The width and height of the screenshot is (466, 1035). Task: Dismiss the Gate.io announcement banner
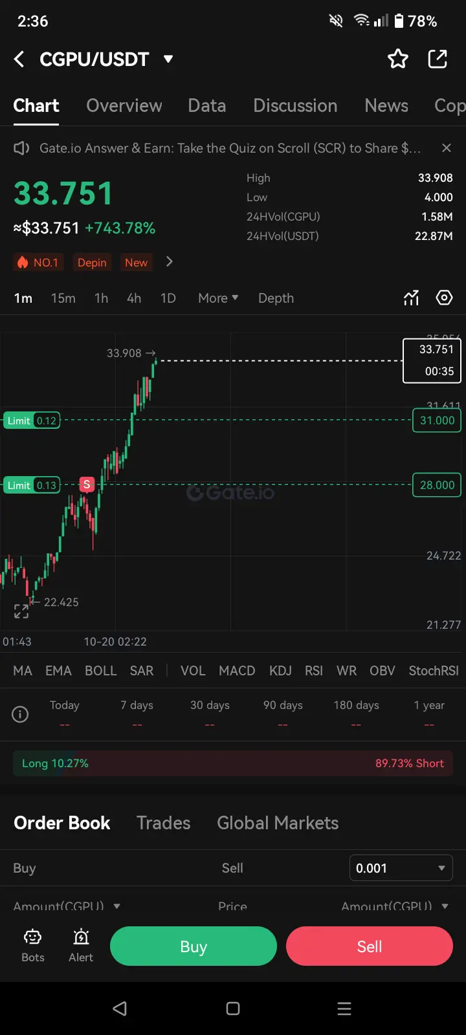point(447,148)
